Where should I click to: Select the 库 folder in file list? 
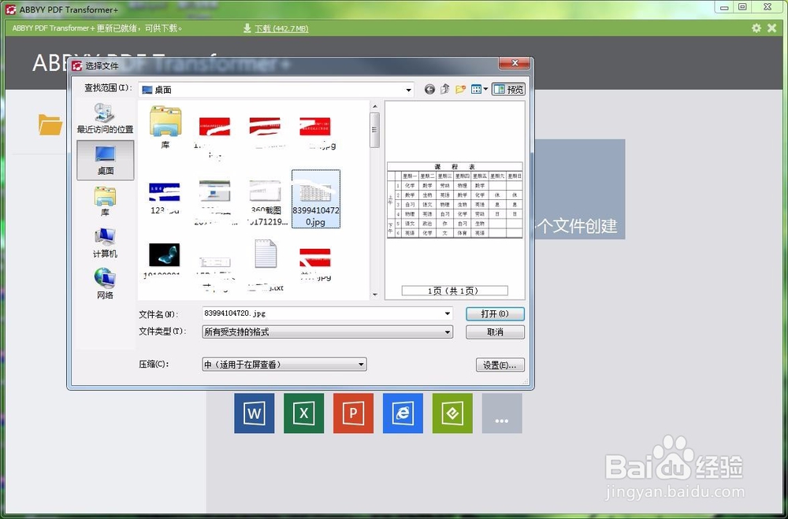point(165,128)
